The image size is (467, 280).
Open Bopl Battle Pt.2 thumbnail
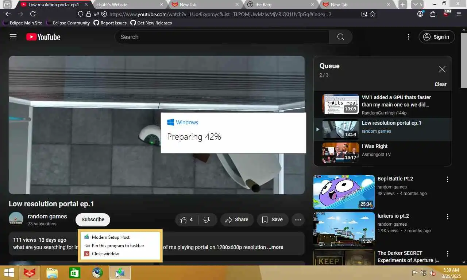coord(344,192)
